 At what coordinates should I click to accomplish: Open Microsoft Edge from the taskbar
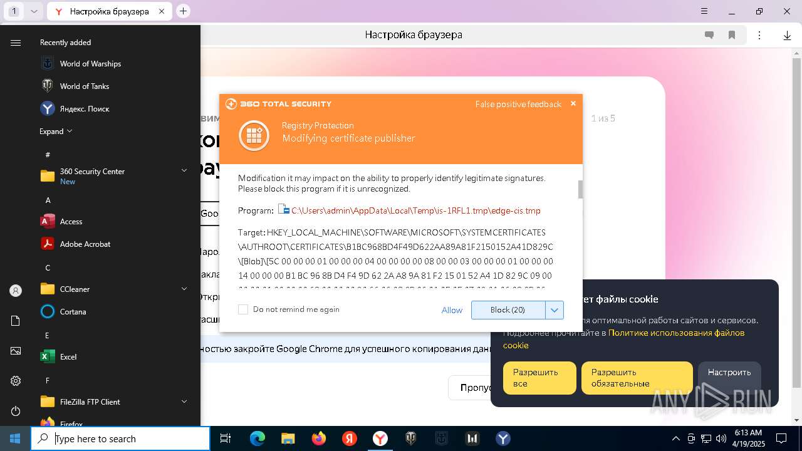tap(258, 438)
